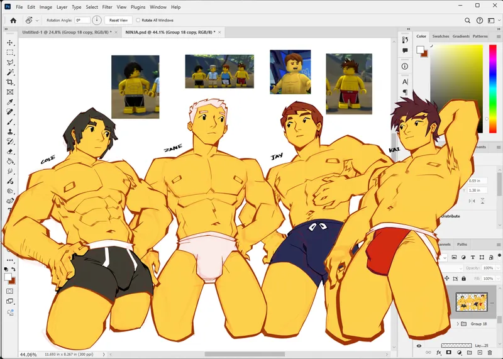Open the Paragraph panel icon
The width and height of the screenshot is (503, 359).
(x=405, y=92)
